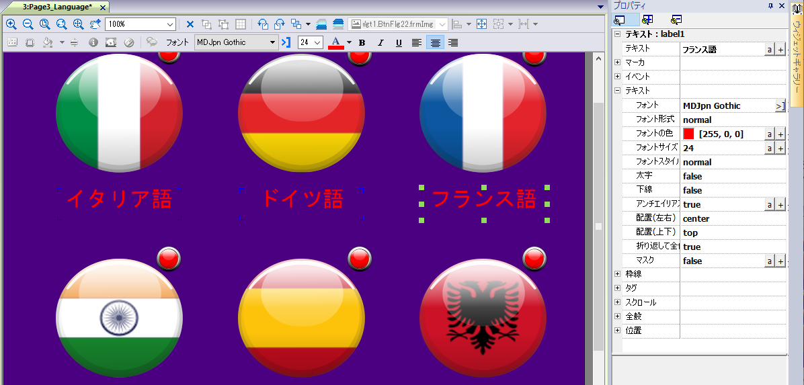Expand the スクロール property group
The width and height of the screenshot is (804, 385).
click(x=617, y=302)
